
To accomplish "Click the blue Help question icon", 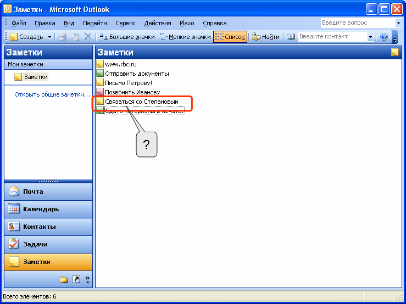I will (383, 37).
